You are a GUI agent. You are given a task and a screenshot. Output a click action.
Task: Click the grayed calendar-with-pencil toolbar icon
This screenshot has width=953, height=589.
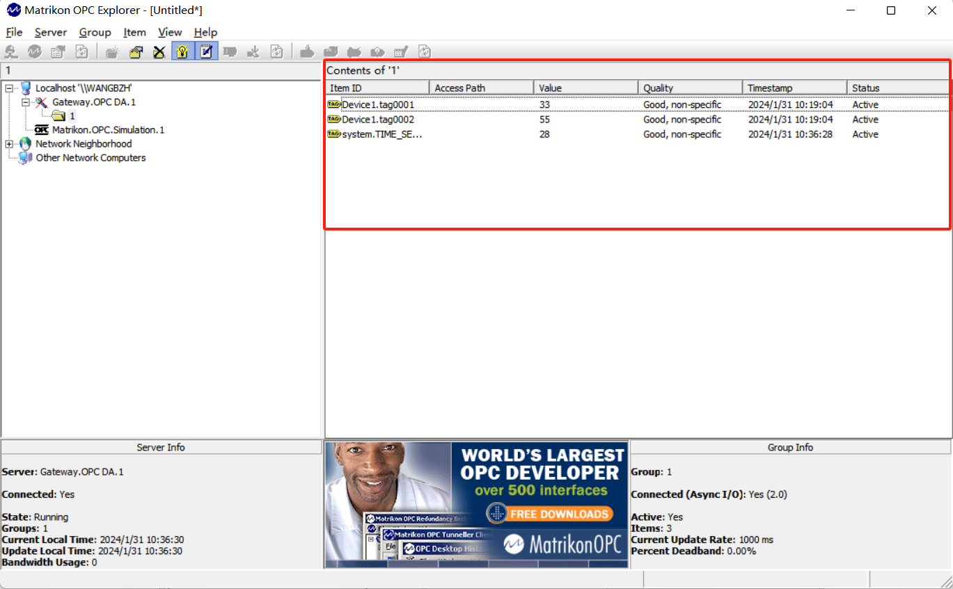401,52
